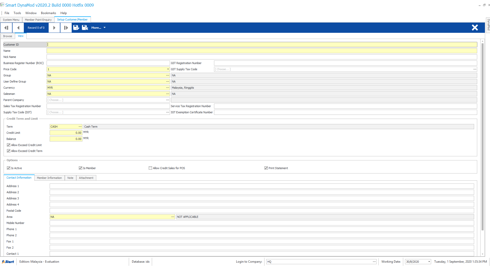Switch to the Browse tab

(8, 36)
